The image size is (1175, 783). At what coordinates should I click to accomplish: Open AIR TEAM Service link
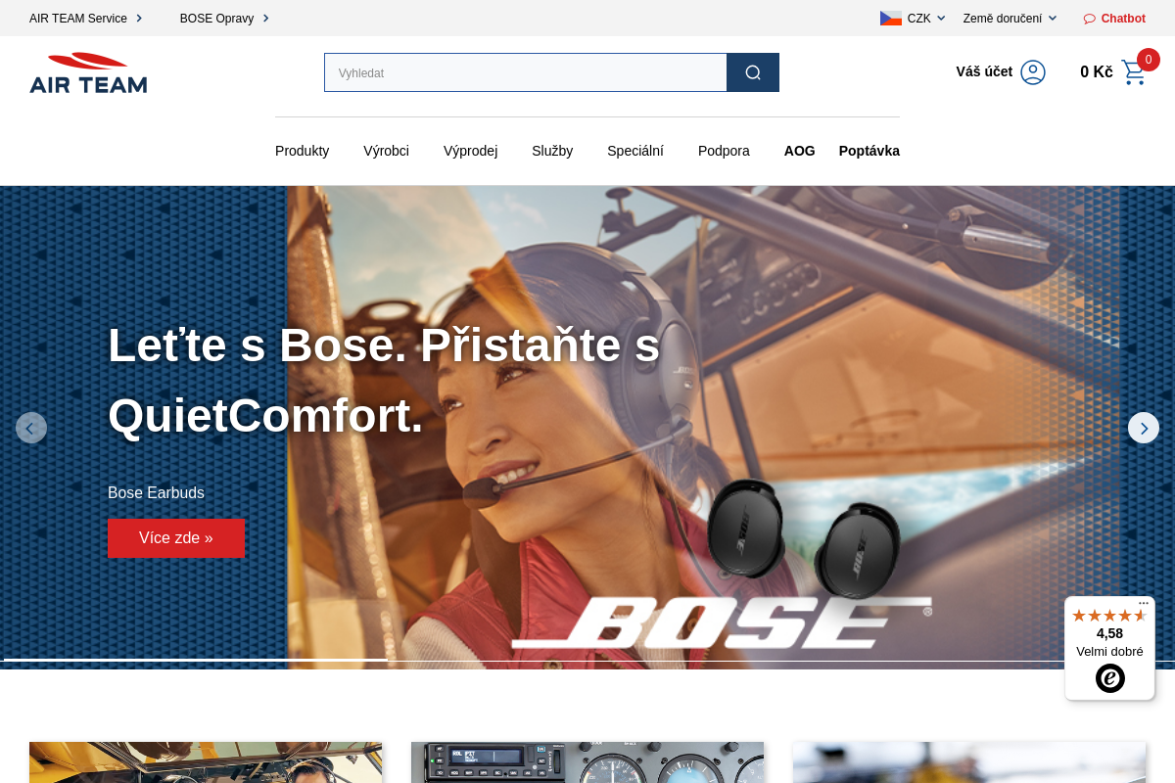pyautogui.click(x=86, y=18)
